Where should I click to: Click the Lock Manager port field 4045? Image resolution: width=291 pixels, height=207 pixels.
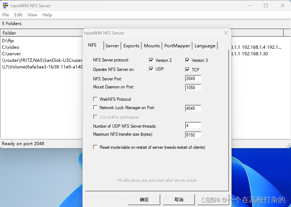(x=193, y=108)
